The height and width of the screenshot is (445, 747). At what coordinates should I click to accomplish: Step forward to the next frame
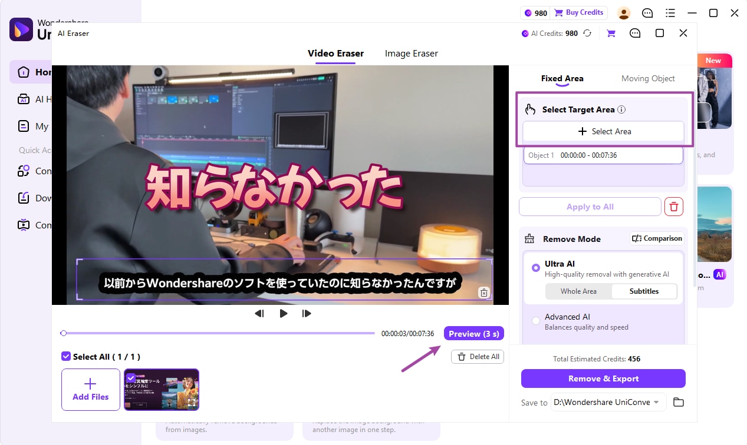(x=307, y=314)
